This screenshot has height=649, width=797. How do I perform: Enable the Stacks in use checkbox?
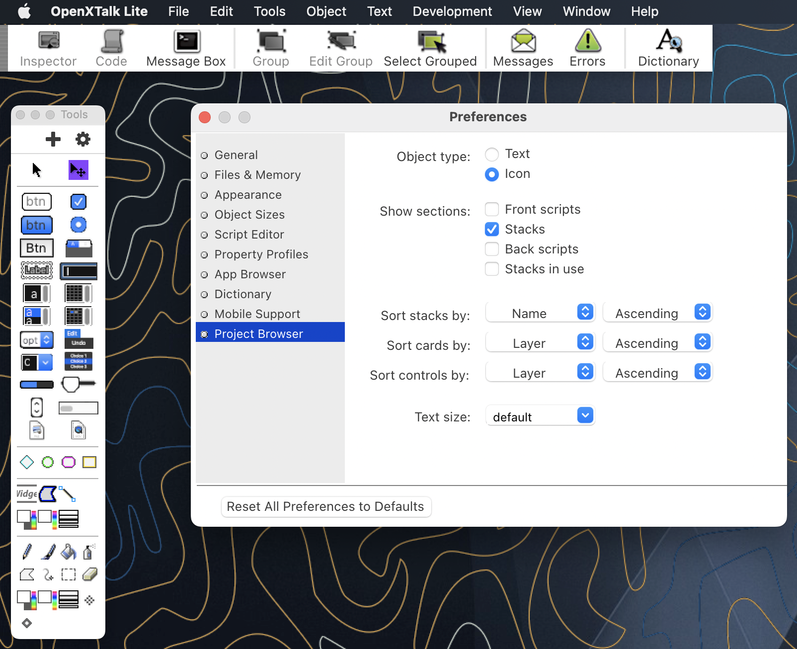pos(492,269)
